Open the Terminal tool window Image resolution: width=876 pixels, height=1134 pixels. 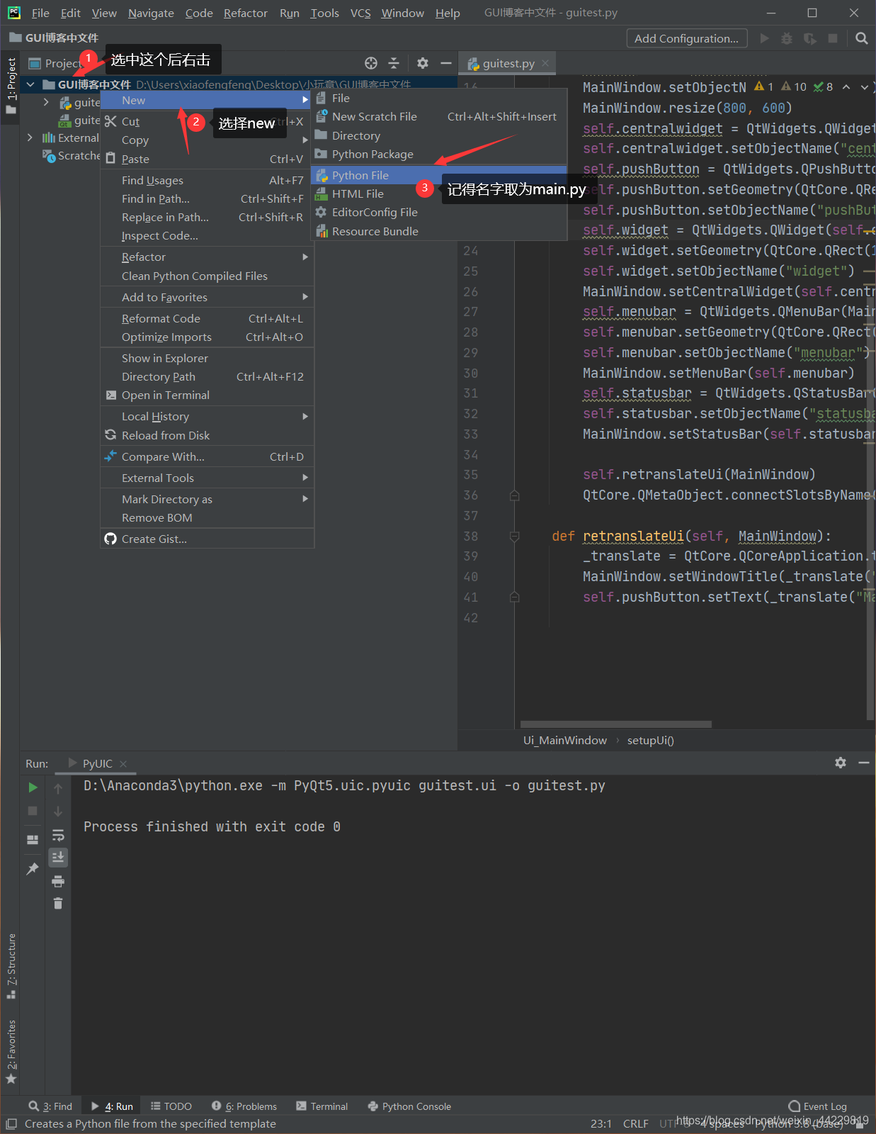point(322,1106)
